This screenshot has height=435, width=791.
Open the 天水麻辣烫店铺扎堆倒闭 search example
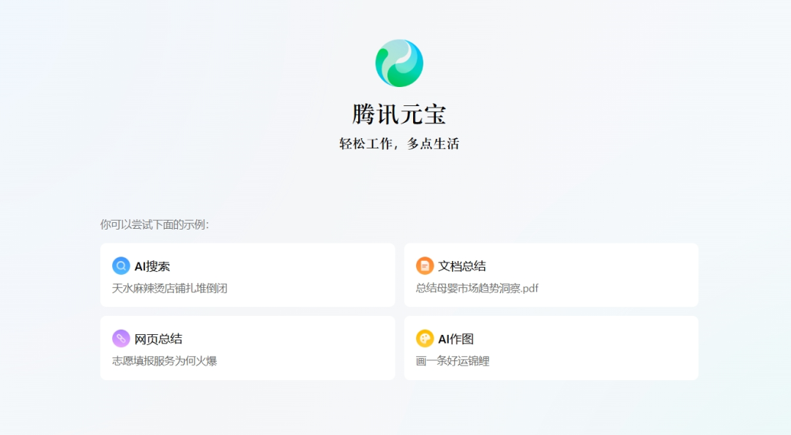coord(162,289)
